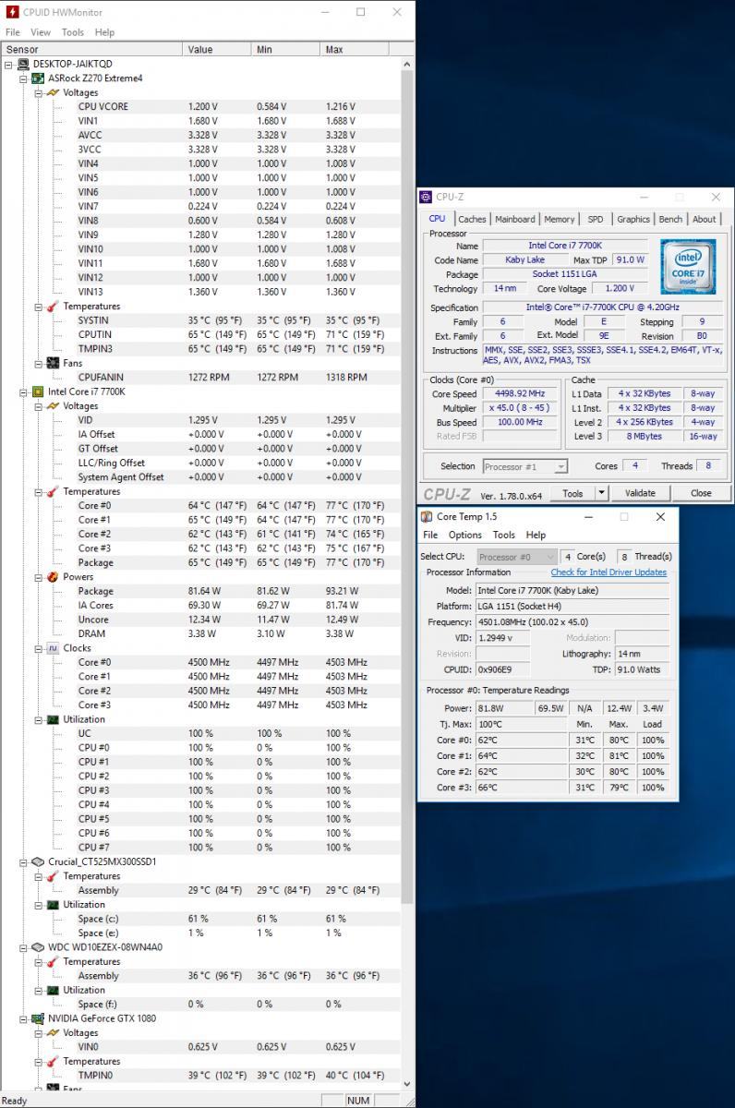Click the motherboard Temperatures thermometer icon
The width and height of the screenshot is (735, 1108).
(53, 307)
